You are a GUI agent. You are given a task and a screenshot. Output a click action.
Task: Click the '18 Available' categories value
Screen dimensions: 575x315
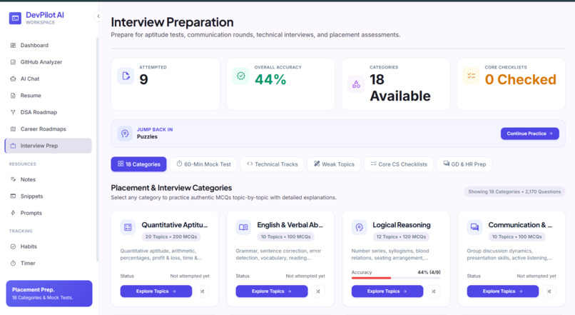(x=400, y=88)
